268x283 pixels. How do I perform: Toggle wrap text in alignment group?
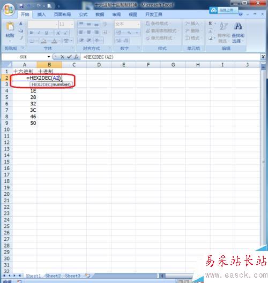(x=105, y=24)
